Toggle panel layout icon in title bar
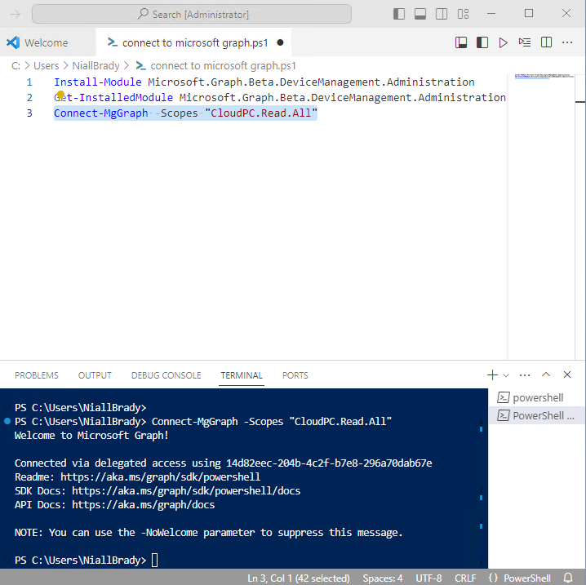 click(x=420, y=14)
